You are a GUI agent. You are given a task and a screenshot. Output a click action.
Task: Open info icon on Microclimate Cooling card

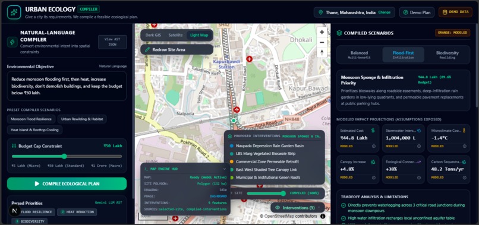[x=464, y=146]
